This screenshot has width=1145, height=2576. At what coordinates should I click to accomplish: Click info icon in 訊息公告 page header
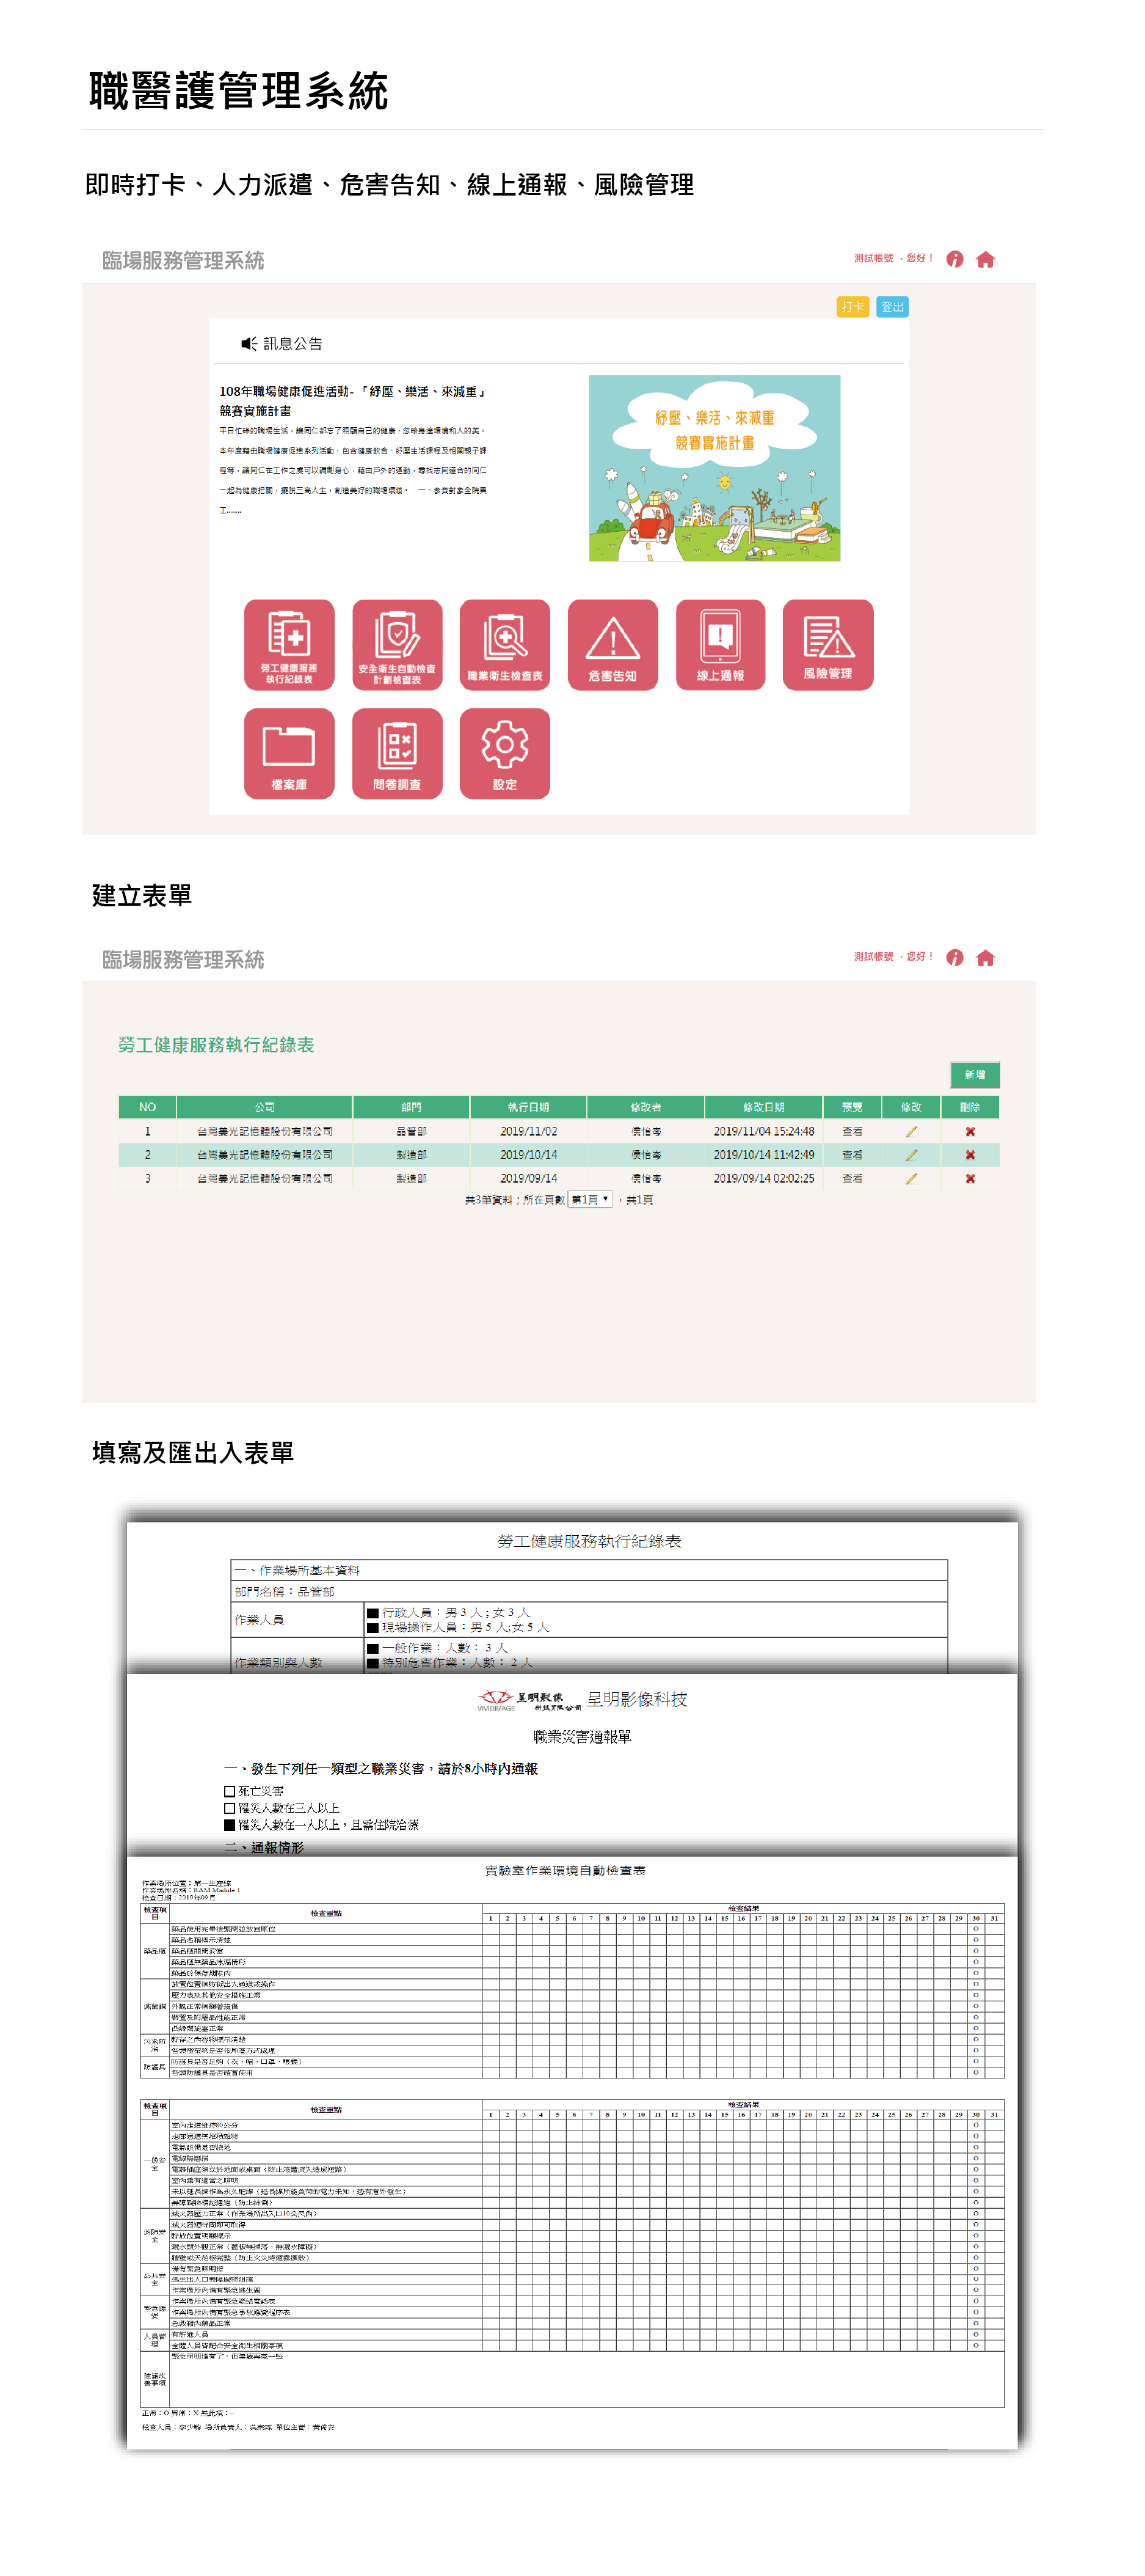pos(954,259)
